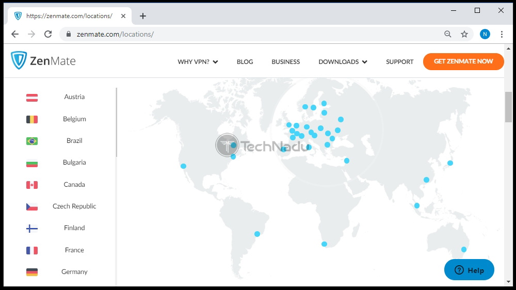Click the France flag icon
This screenshot has width=516, height=290.
tap(32, 250)
